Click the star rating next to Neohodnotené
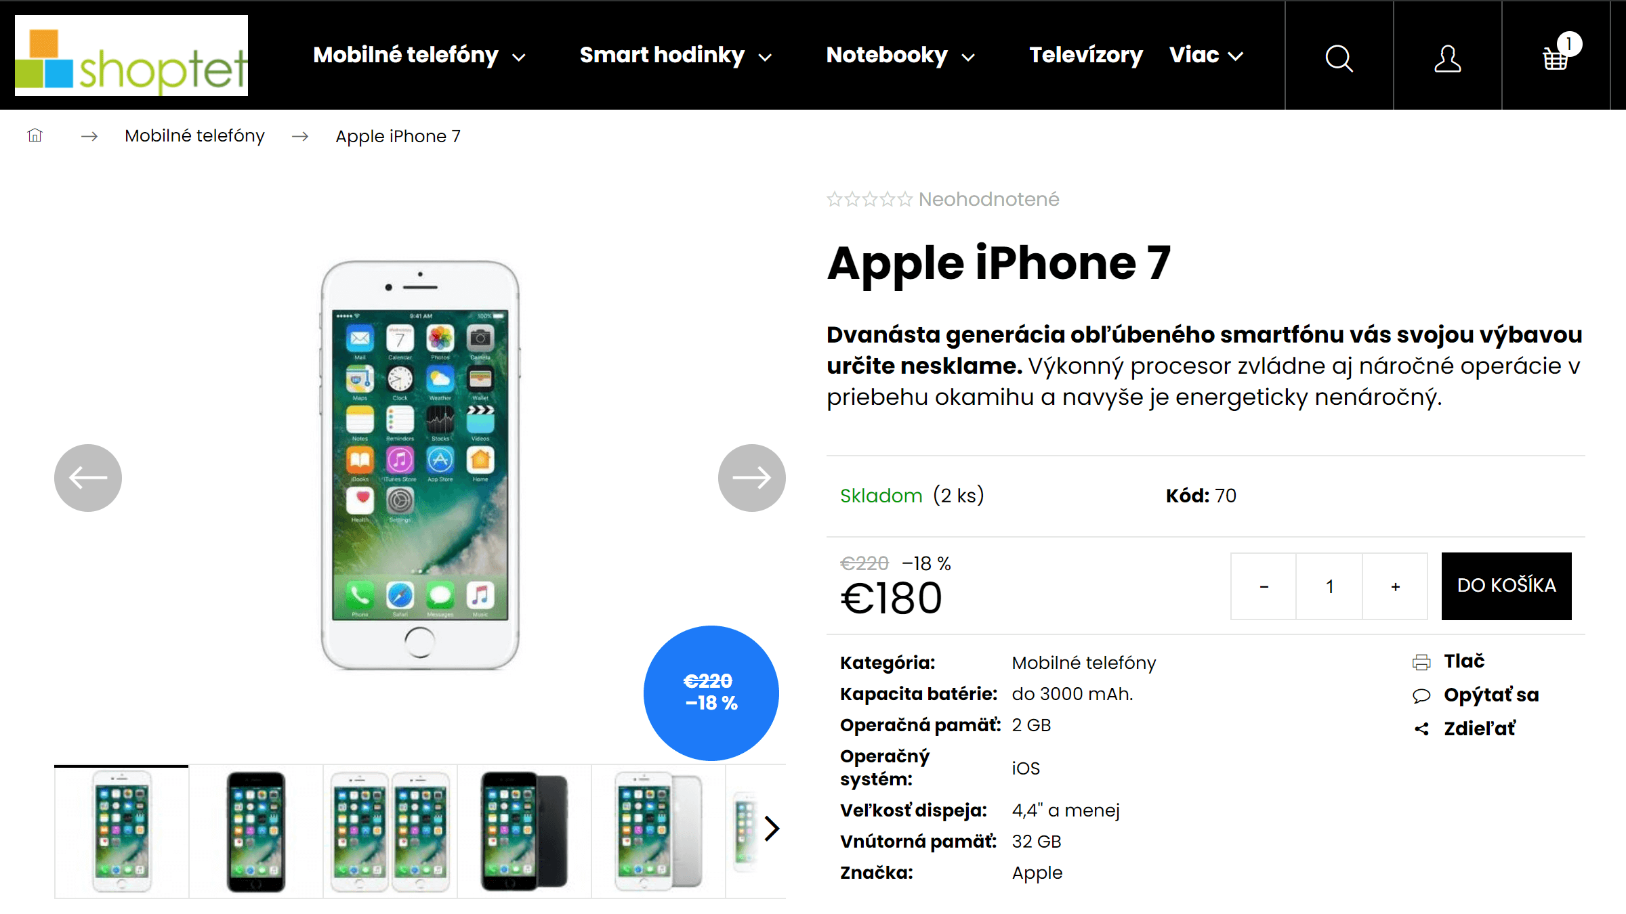This screenshot has height=914, width=1626. click(869, 200)
